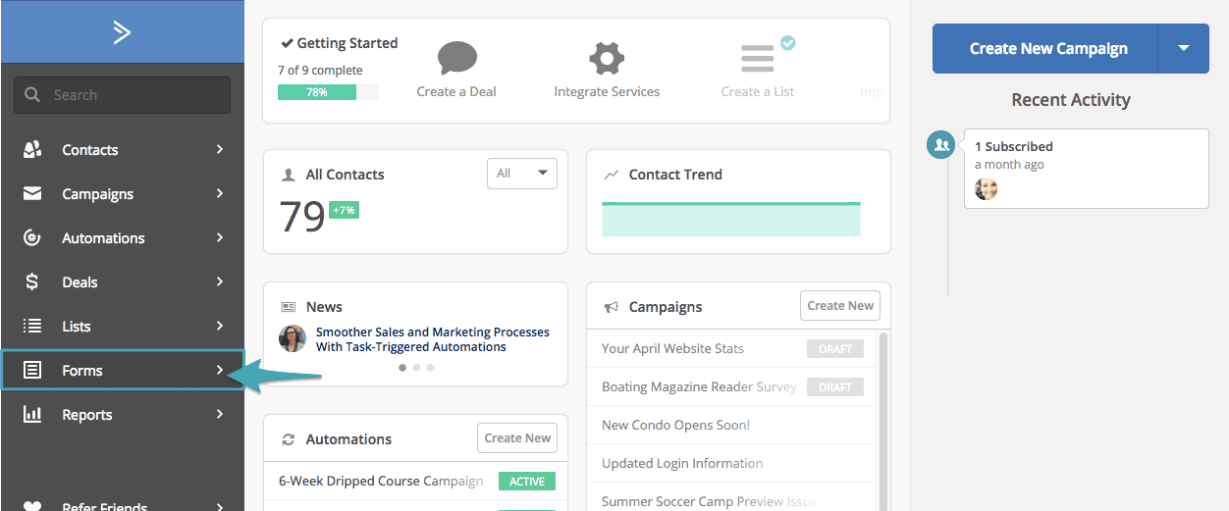
Task: Click the Integrate Services gear icon
Action: point(607,59)
